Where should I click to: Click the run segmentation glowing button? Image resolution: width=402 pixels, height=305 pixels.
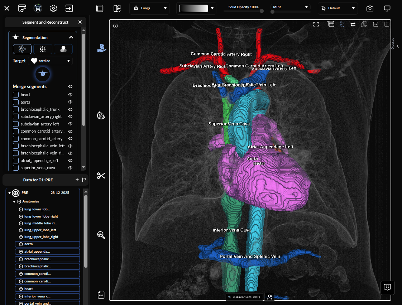[x=43, y=74]
